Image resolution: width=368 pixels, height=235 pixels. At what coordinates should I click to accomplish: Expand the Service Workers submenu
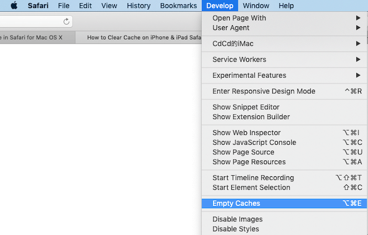284,60
